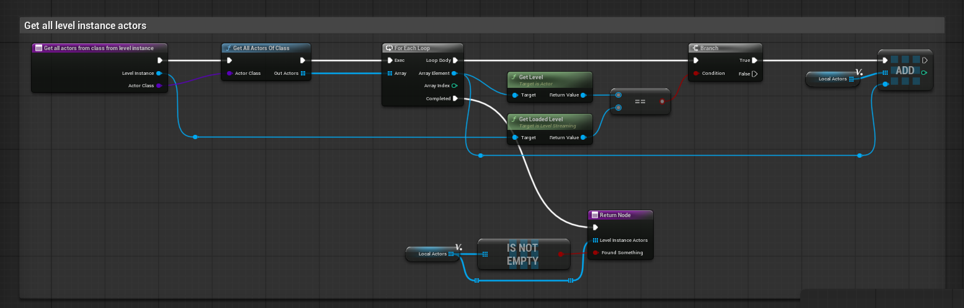Click the bottom input pin of the == node
This screenshot has height=308, width=964.
[x=618, y=108]
